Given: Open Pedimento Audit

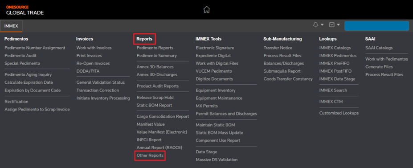Looking at the screenshot, I should 20,56.
